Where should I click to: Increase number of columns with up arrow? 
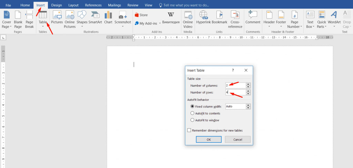pyautogui.click(x=248, y=84)
